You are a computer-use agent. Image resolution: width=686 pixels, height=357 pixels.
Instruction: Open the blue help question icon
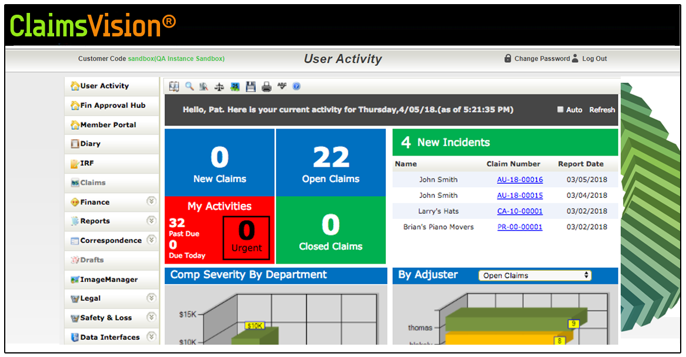pos(297,86)
